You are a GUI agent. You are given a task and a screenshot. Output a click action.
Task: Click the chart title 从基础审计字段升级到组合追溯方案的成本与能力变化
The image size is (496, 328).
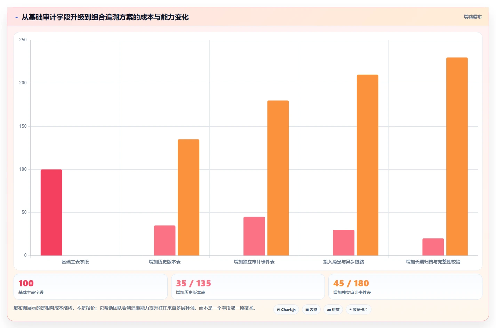pos(105,17)
